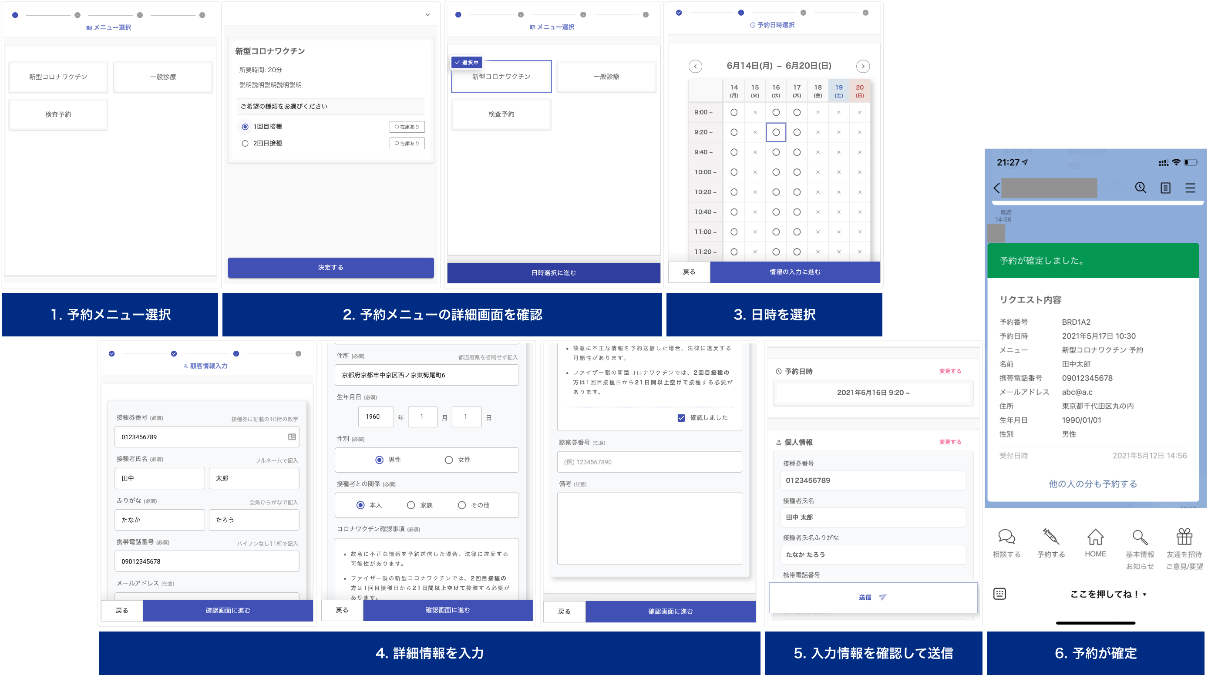This screenshot has width=1208, height=682.
Task: Open the notes icon in chat header
Action: tap(1165, 188)
